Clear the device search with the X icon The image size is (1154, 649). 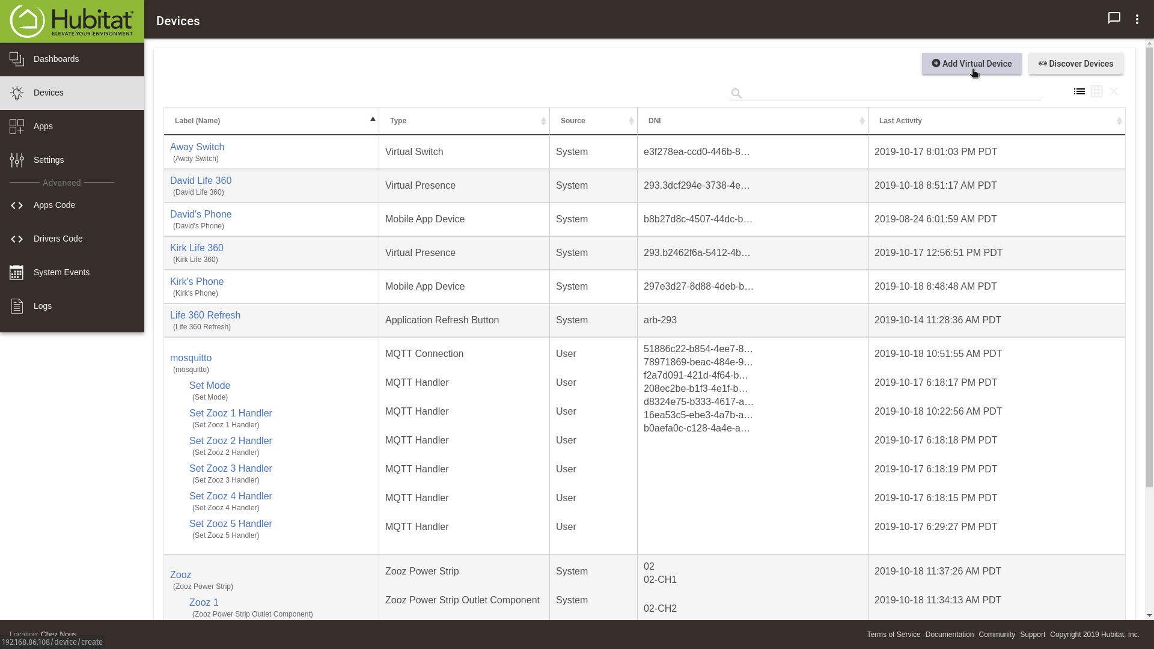(1114, 91)
